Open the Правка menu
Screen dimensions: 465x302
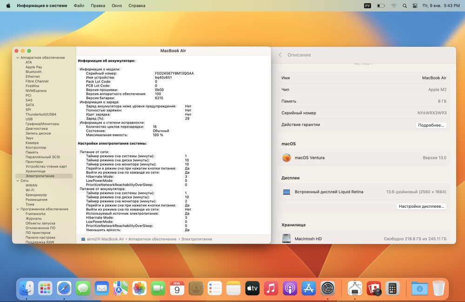[98, 6]
